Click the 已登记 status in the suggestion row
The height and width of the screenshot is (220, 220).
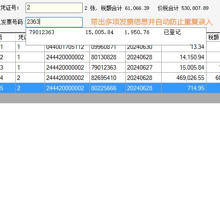[x=172, y=32]
